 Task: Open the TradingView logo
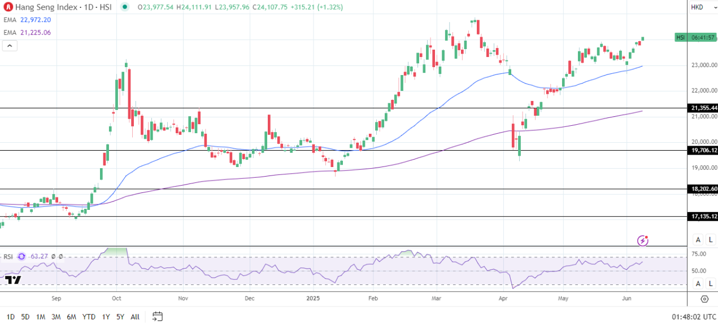[x=12, y=280]
